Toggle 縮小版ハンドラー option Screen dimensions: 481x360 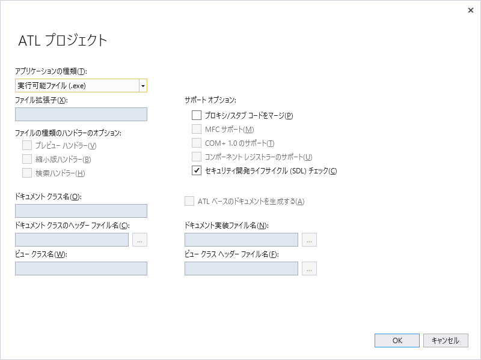coord(26,158)
